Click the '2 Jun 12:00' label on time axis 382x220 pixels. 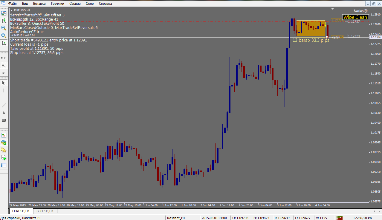click(227, 205)
